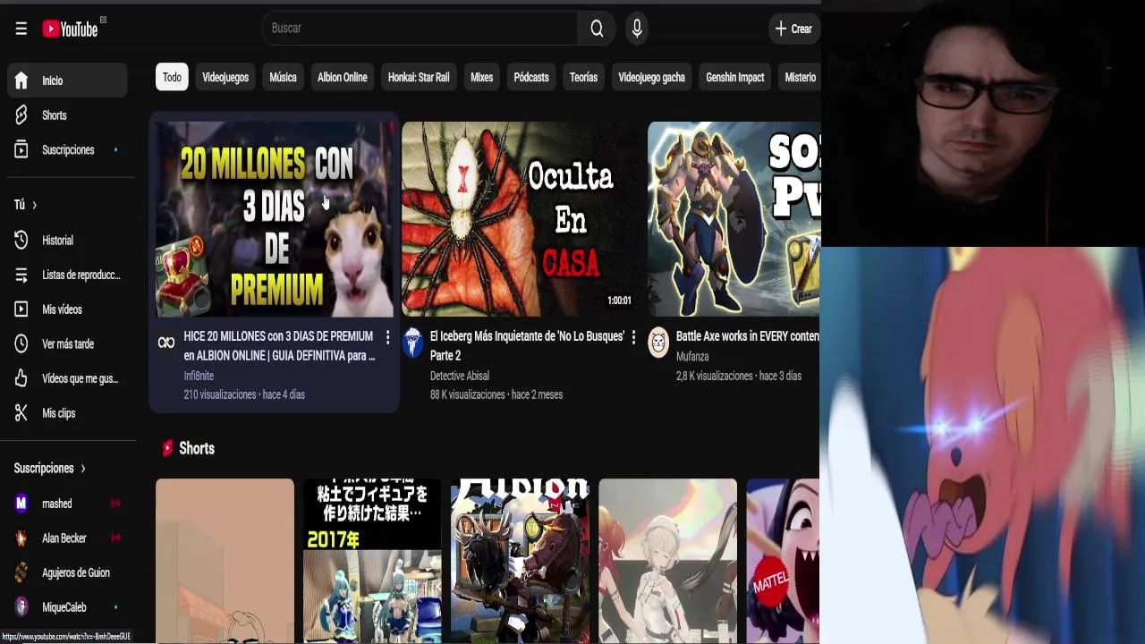Open the Mattel short thumbnail
The width and height of the screenshot is (1145, 644).
coord(783,561)
